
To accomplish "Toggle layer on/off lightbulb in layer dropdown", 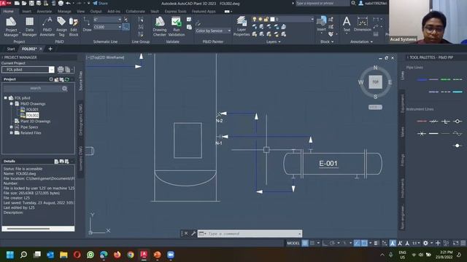I will (255, 19).
